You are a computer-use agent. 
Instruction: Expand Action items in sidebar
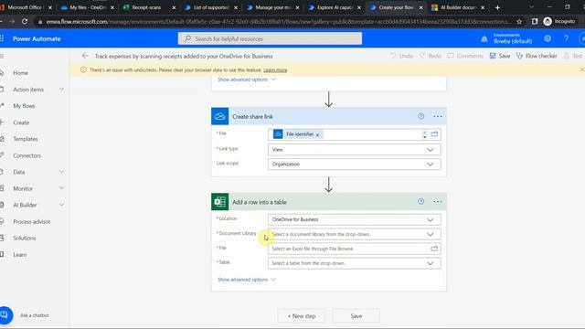click(61, 90)
